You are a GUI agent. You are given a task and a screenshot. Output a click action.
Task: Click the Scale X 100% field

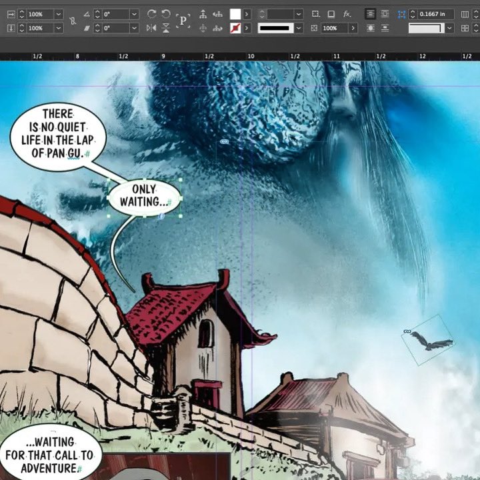click(40, 14)
